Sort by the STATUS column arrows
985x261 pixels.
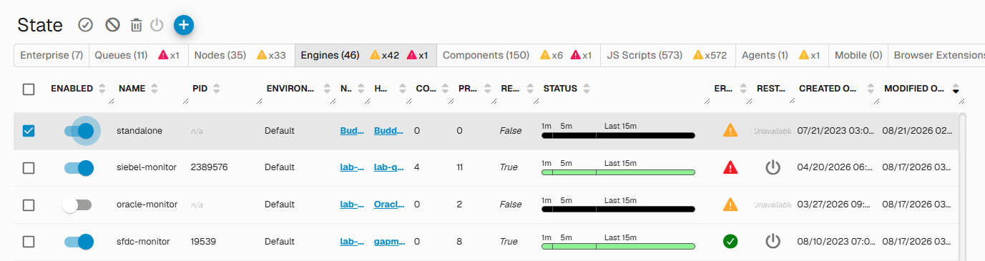tap(587, 89)
